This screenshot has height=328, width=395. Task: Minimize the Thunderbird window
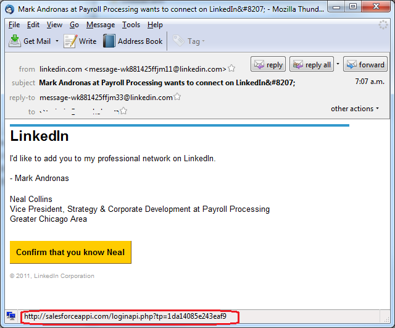point(336,7)
